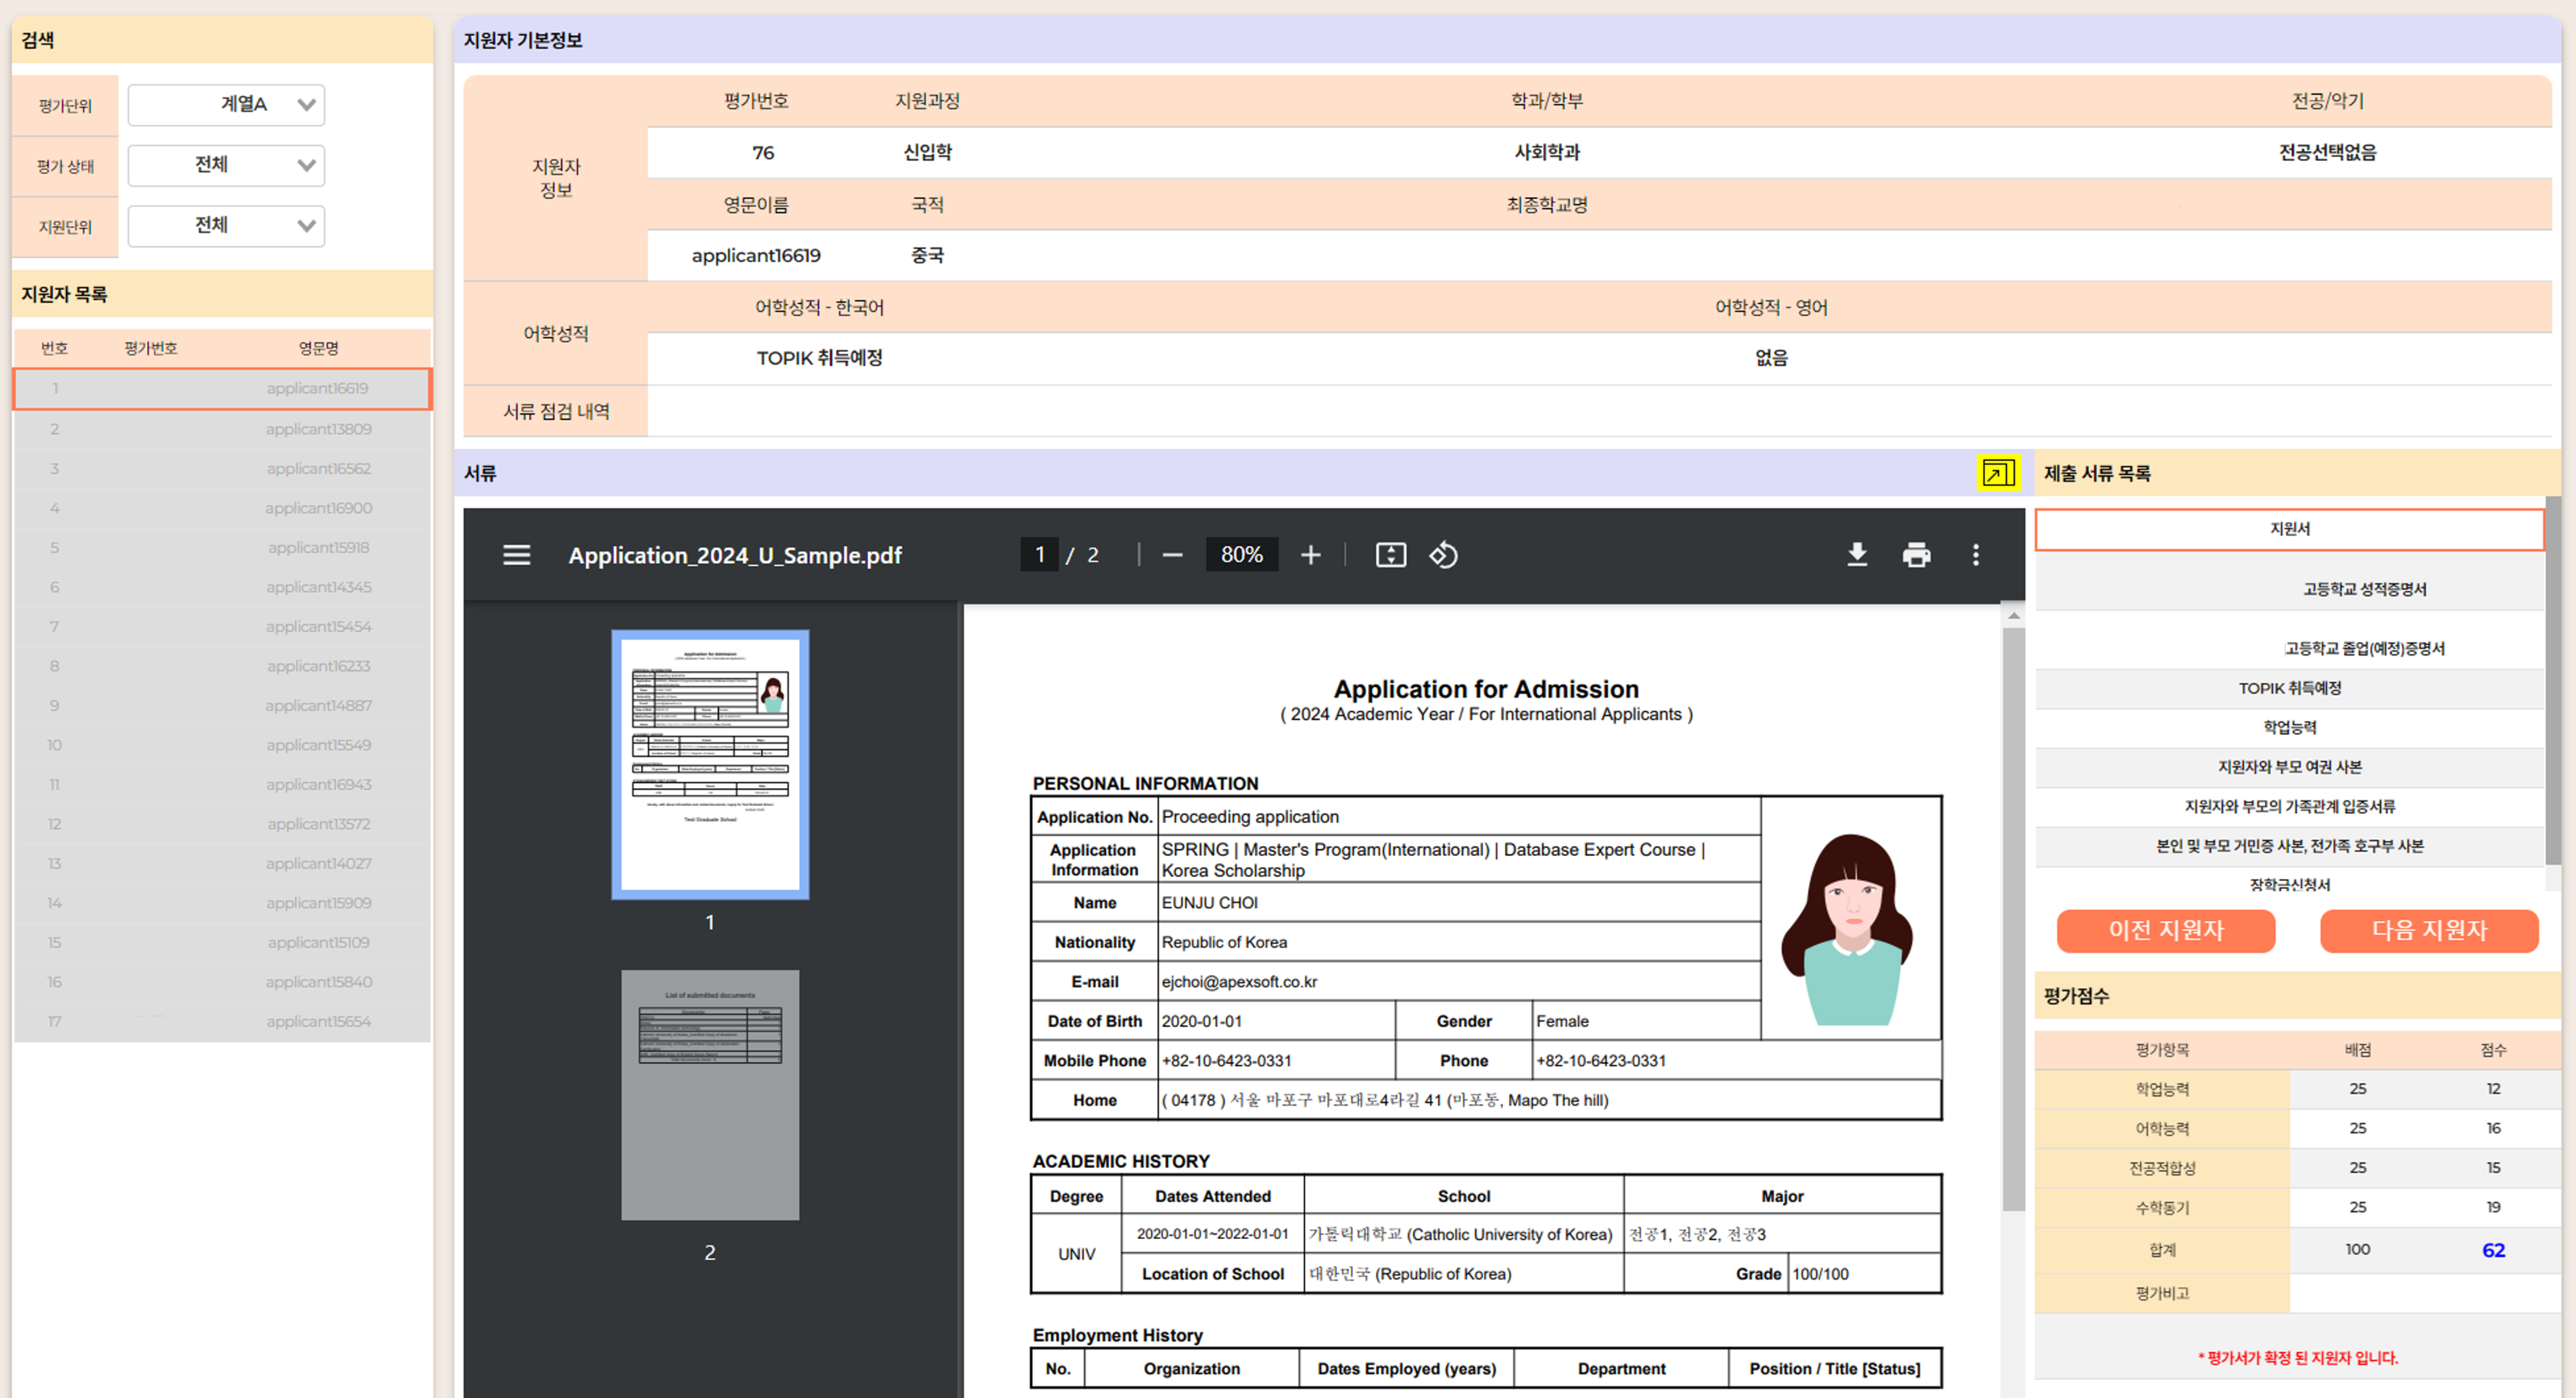Go to the 다음 지원자
This screenshot has height=1398, width=2576.
(2428, 930)
